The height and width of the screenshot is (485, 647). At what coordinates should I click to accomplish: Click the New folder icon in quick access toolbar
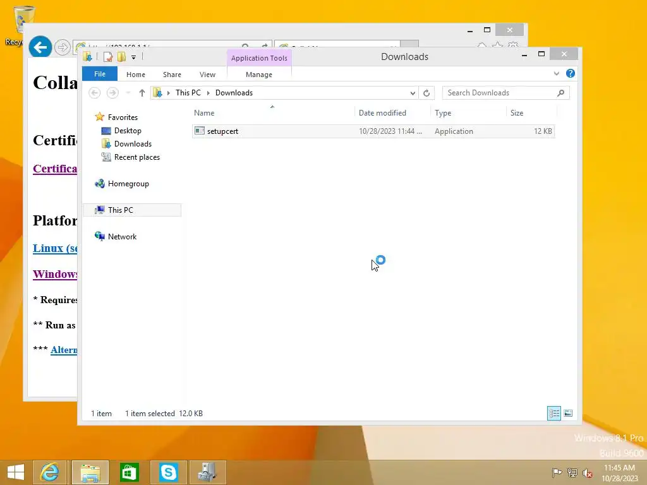121,57
